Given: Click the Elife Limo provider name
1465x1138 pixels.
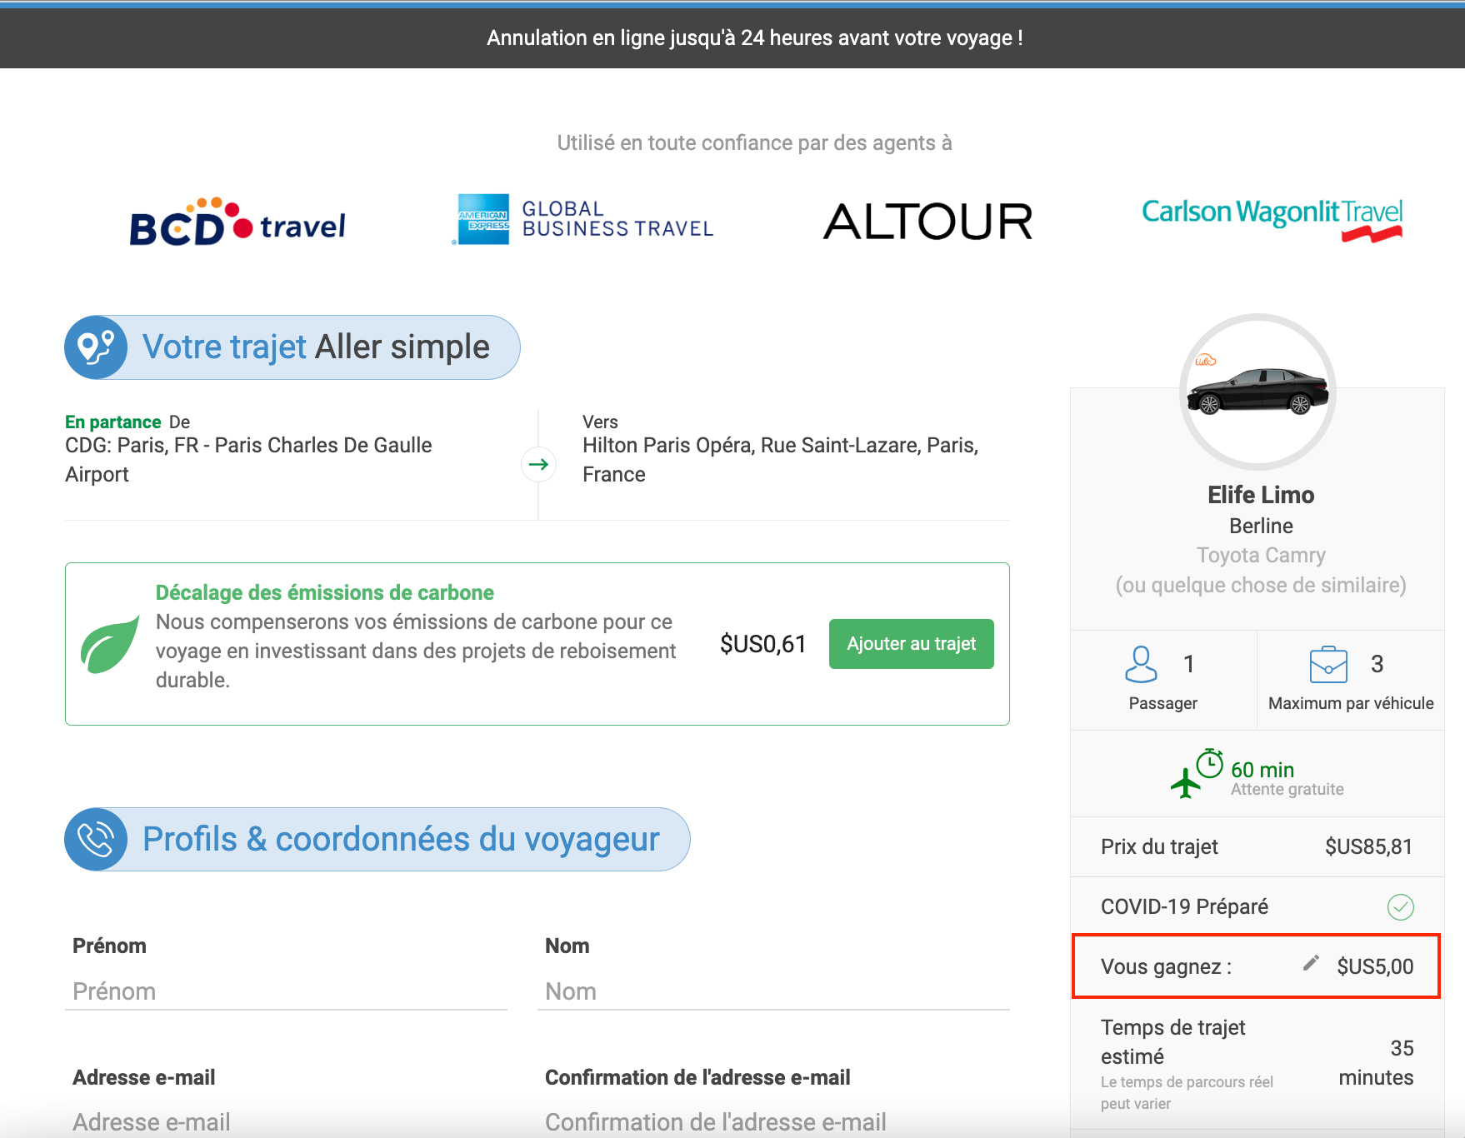Looking at the screenshot, I should pos(1261,495).
